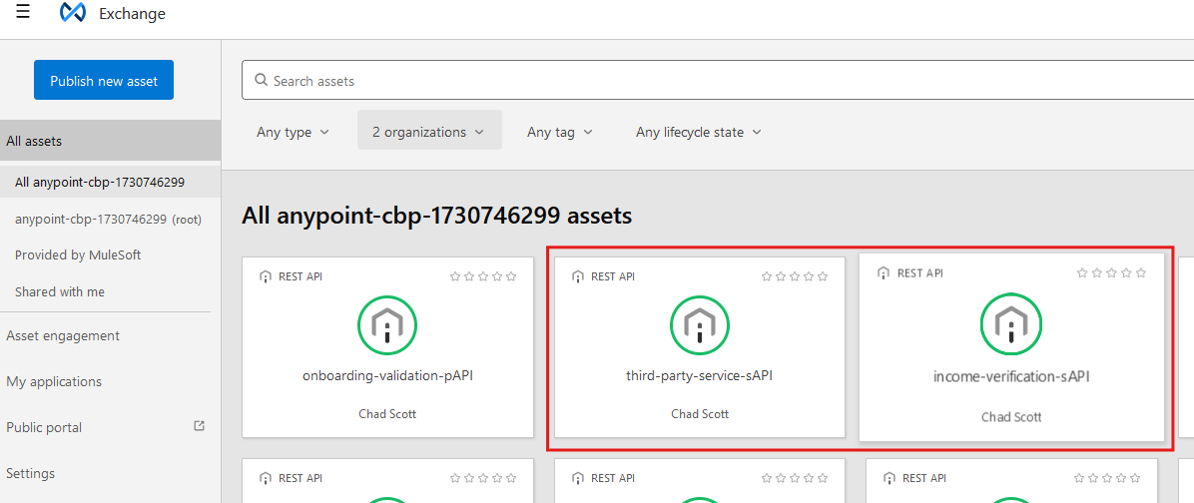The image size is (1194, 503).
Task: Click REST API type icon on onboarding-validation-pAPI card
Action: tap(265, 277)
